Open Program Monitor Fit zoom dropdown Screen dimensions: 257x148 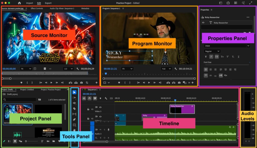[127, 69]
